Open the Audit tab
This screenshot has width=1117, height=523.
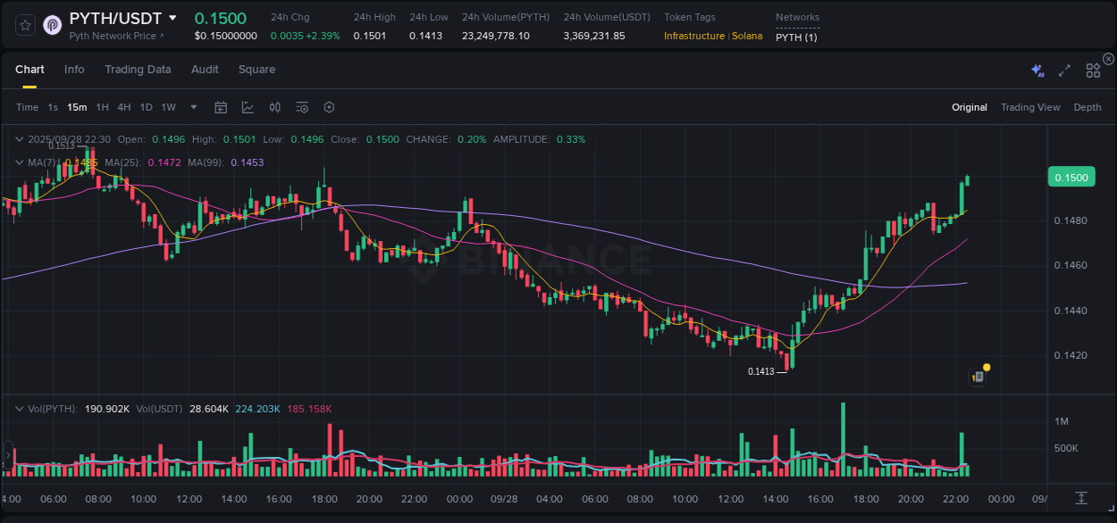205,70
